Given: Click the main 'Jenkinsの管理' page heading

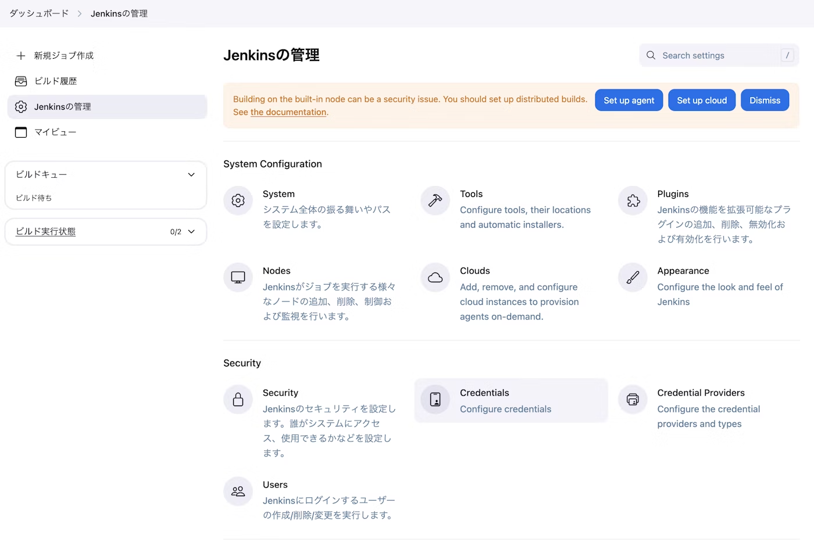Looking at the screenshot, I should click(x=272, y=55).
